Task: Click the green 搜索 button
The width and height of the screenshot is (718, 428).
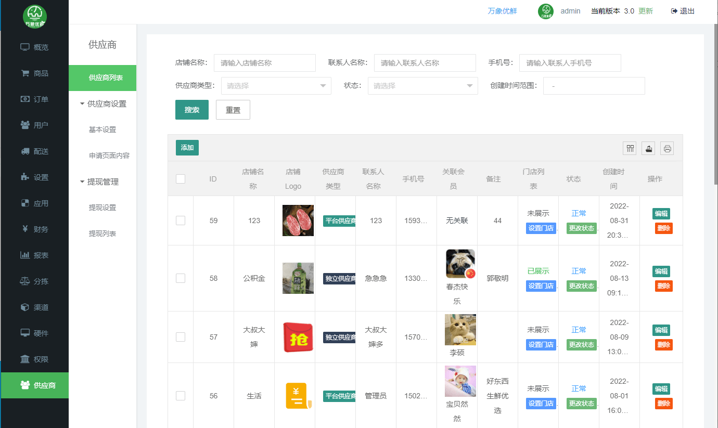Action: click(x=192, y=110)
